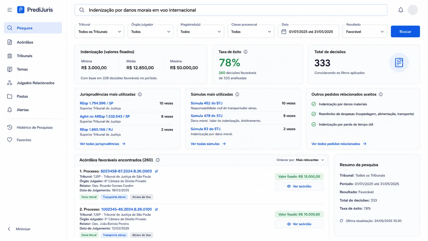Expand the Classe processual dropdown
This screenshot has height=241, width=428.
coord(251,32)
